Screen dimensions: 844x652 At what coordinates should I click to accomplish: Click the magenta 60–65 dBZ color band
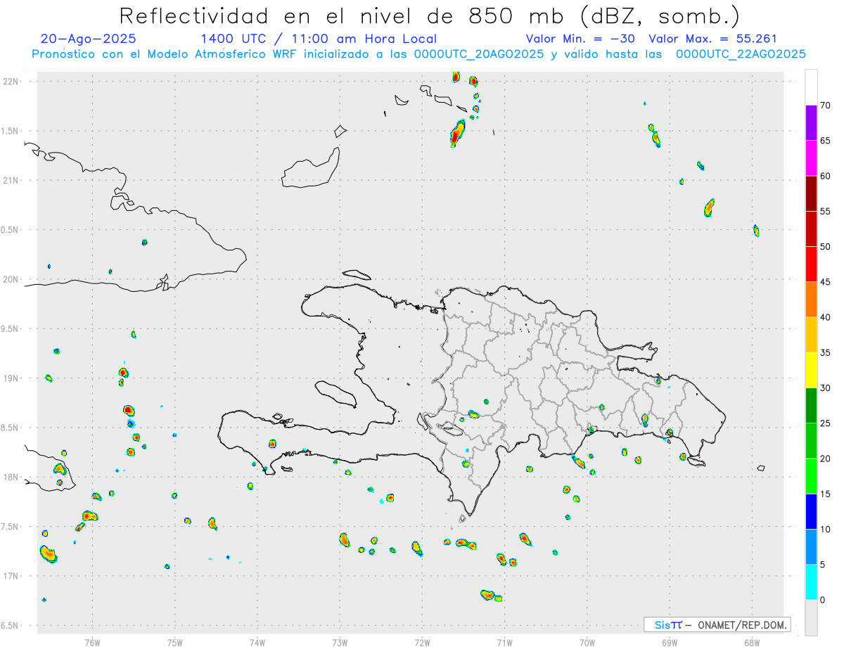(811, 158)
